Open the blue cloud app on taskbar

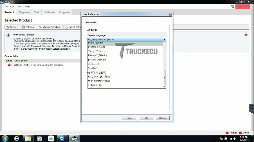(51, 139)
